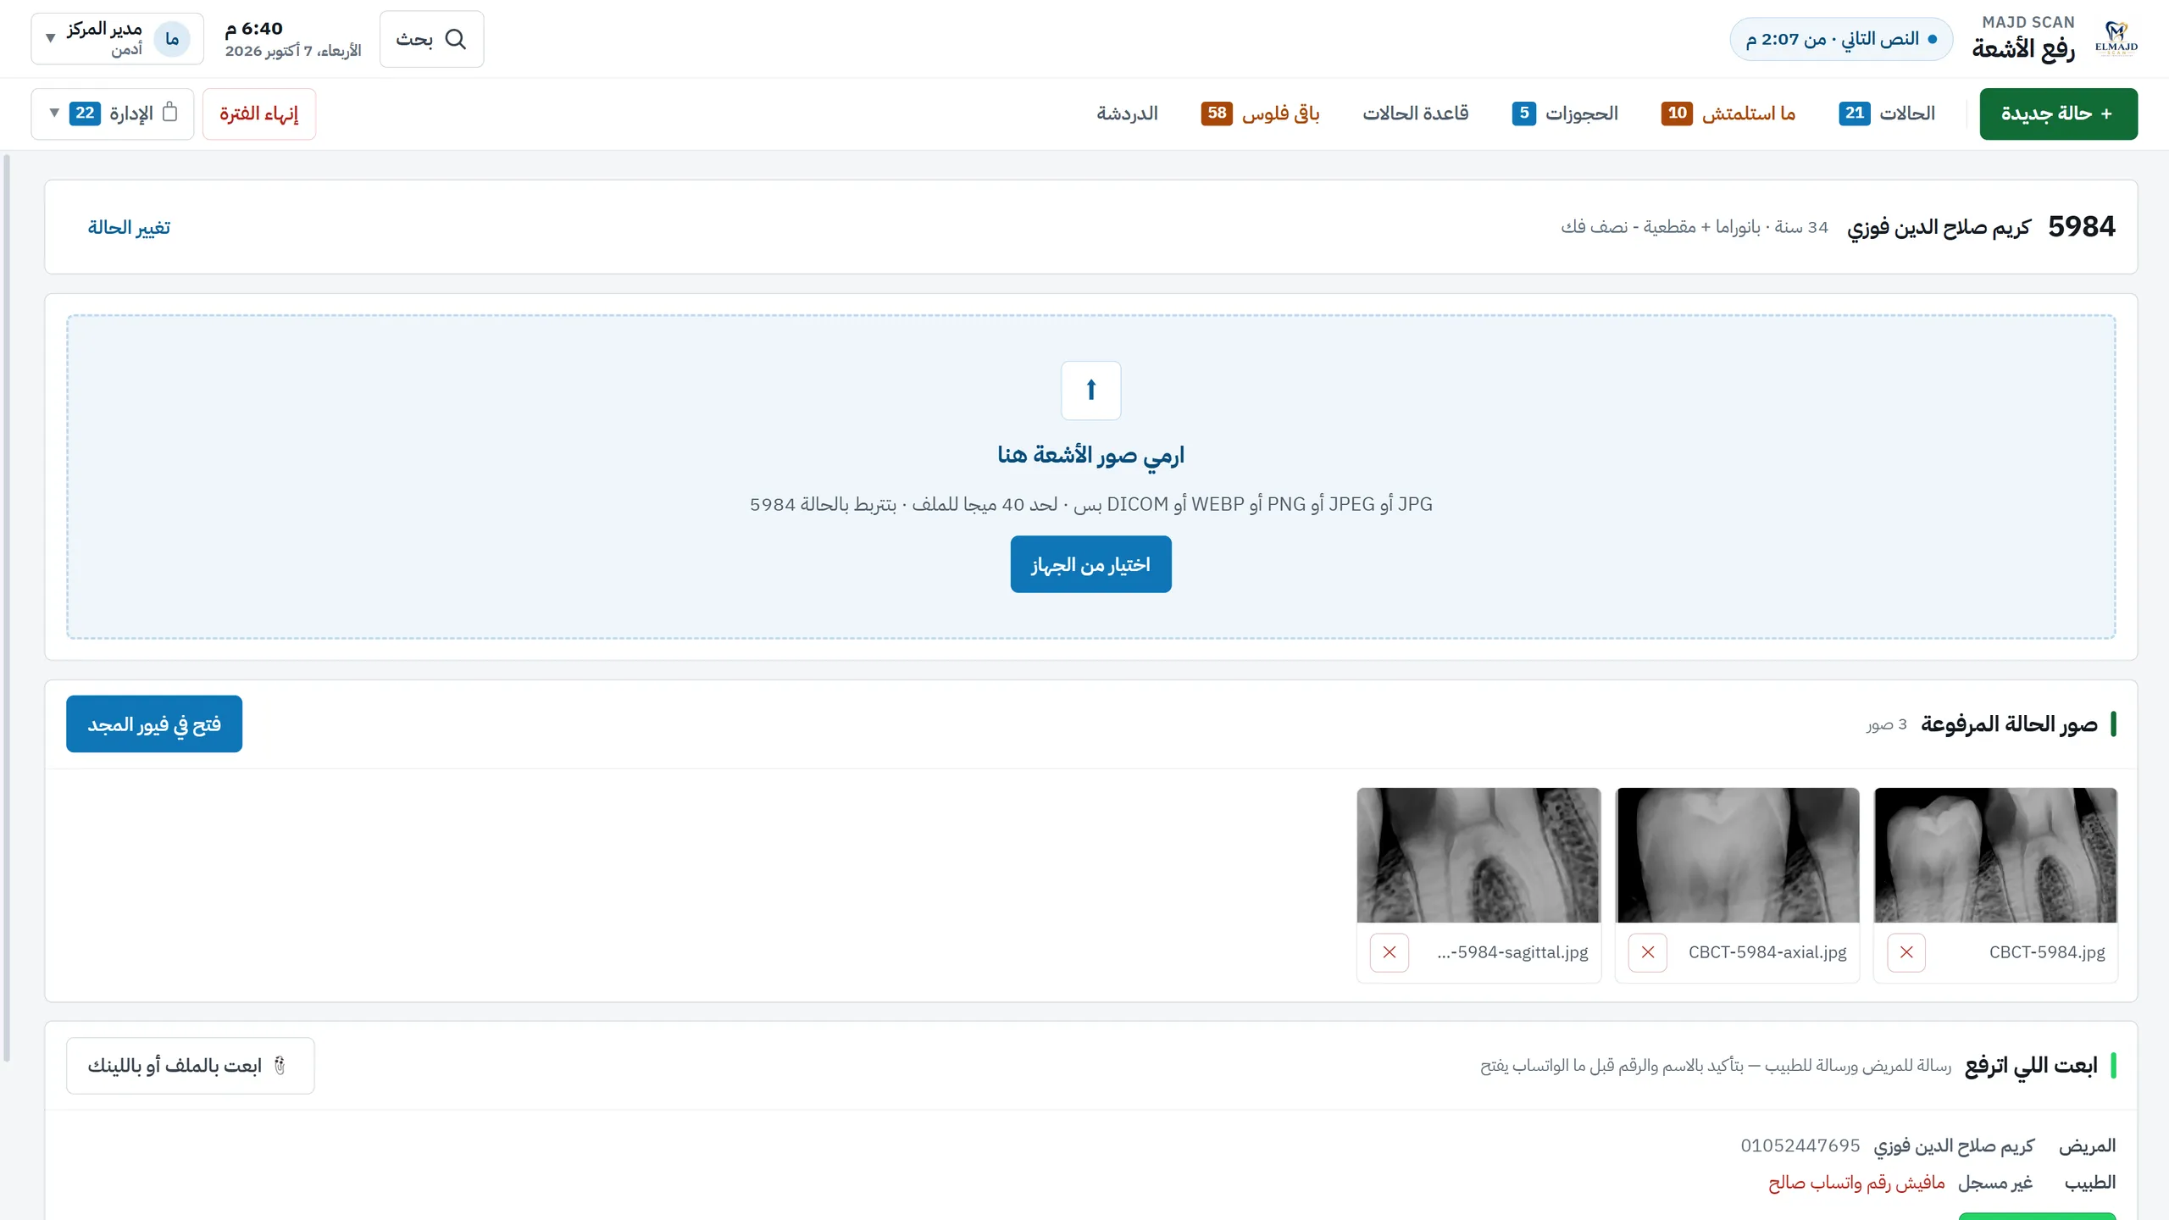Click patient phone 01052447695
Screen dimensions: 2169x1220
point(1800,1145)
